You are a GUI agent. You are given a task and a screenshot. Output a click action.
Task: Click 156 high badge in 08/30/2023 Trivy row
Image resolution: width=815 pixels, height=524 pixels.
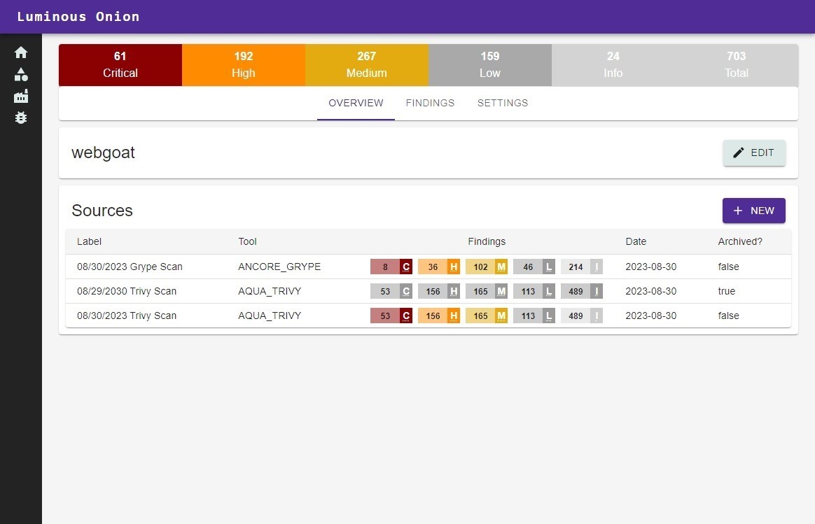439,316
